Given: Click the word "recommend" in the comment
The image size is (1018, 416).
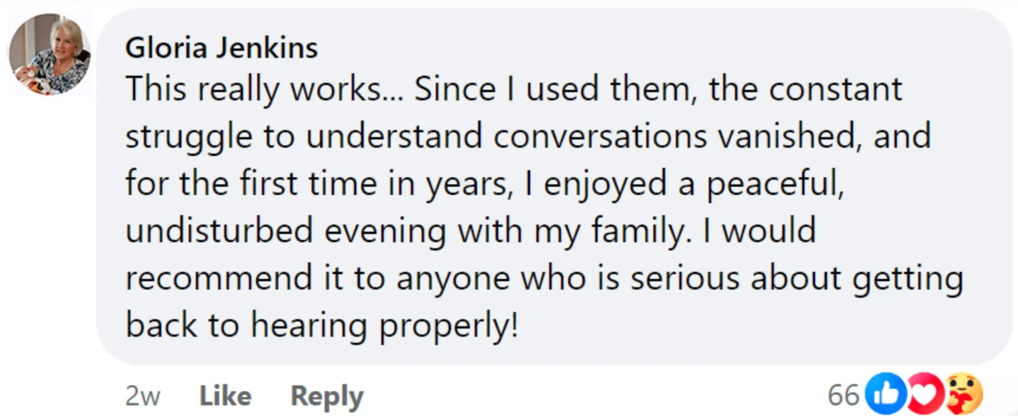Looking at the screenshot, I should [219, 278].
